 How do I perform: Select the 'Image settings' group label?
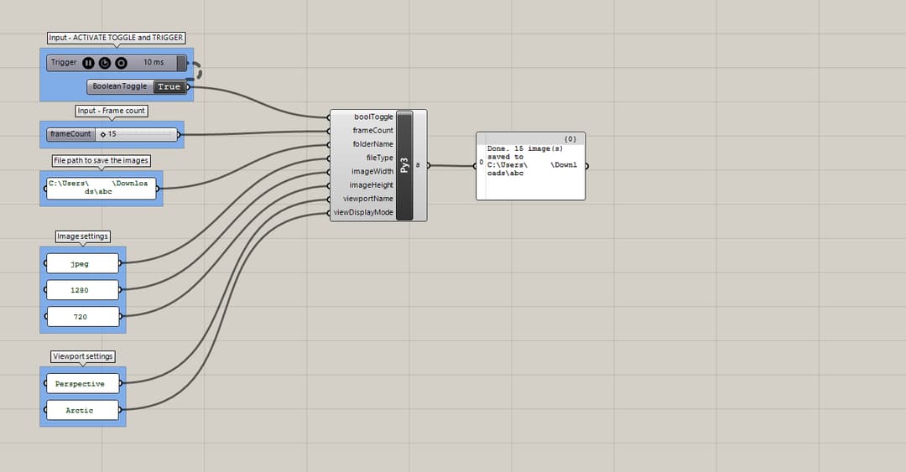click(x=82, y=236)
